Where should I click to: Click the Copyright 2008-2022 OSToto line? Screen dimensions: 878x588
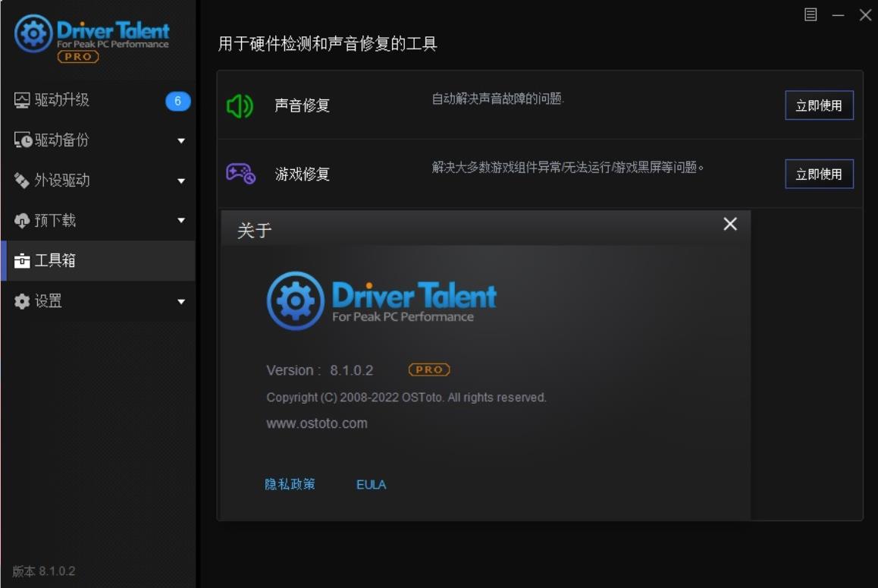[406, 398]
